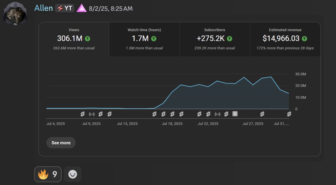
Task: Click the grouped video marker labeled 2
Action: pos(235,114)
